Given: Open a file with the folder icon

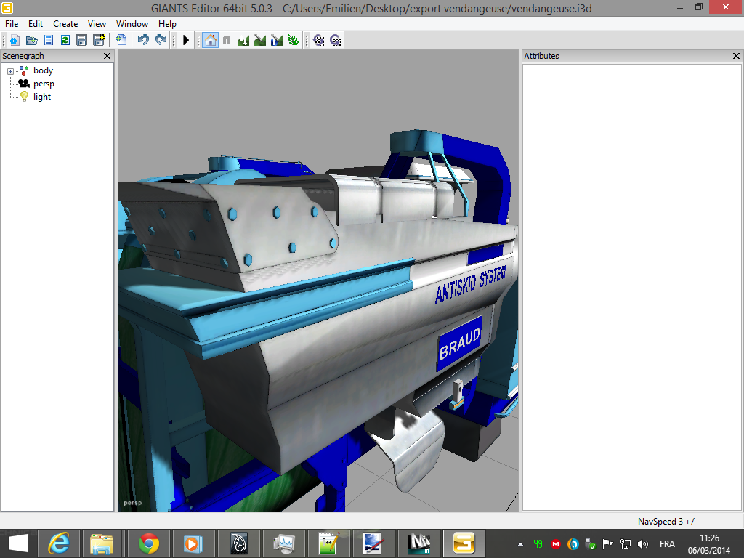Looking at the screenshot, I should coord(32,41).
